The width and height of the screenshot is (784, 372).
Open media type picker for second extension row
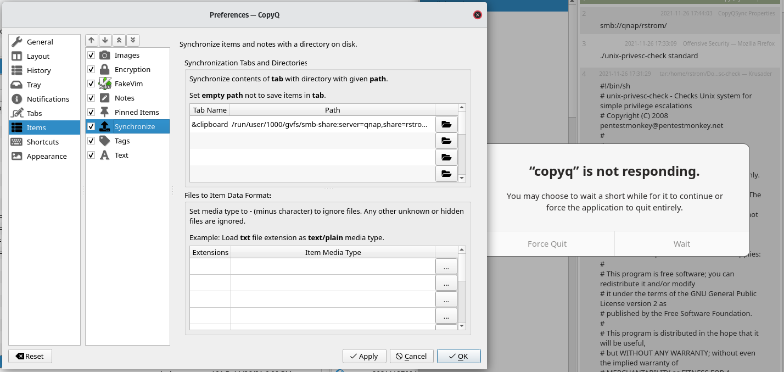coord(446,283)
